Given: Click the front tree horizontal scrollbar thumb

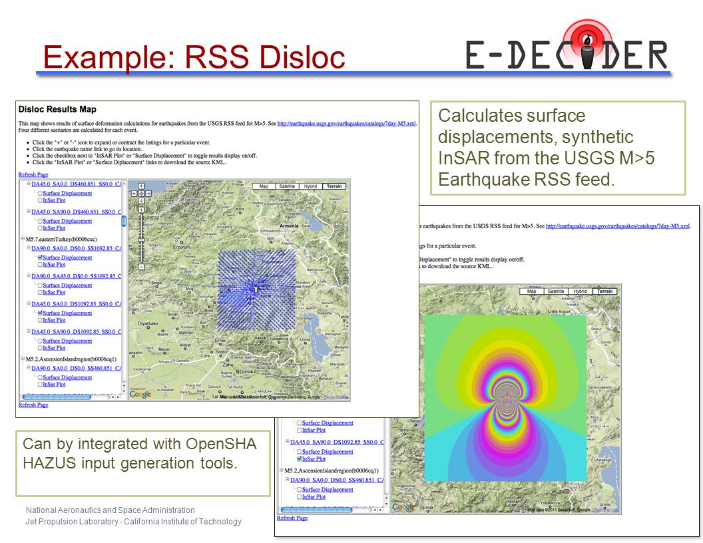Looking at the screenshot, I should (x=57, y=397).
